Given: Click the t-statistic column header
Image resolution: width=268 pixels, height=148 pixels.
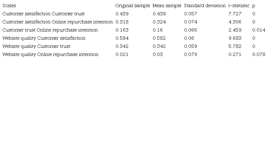Looking at the screenshot, I should (239, 6).
